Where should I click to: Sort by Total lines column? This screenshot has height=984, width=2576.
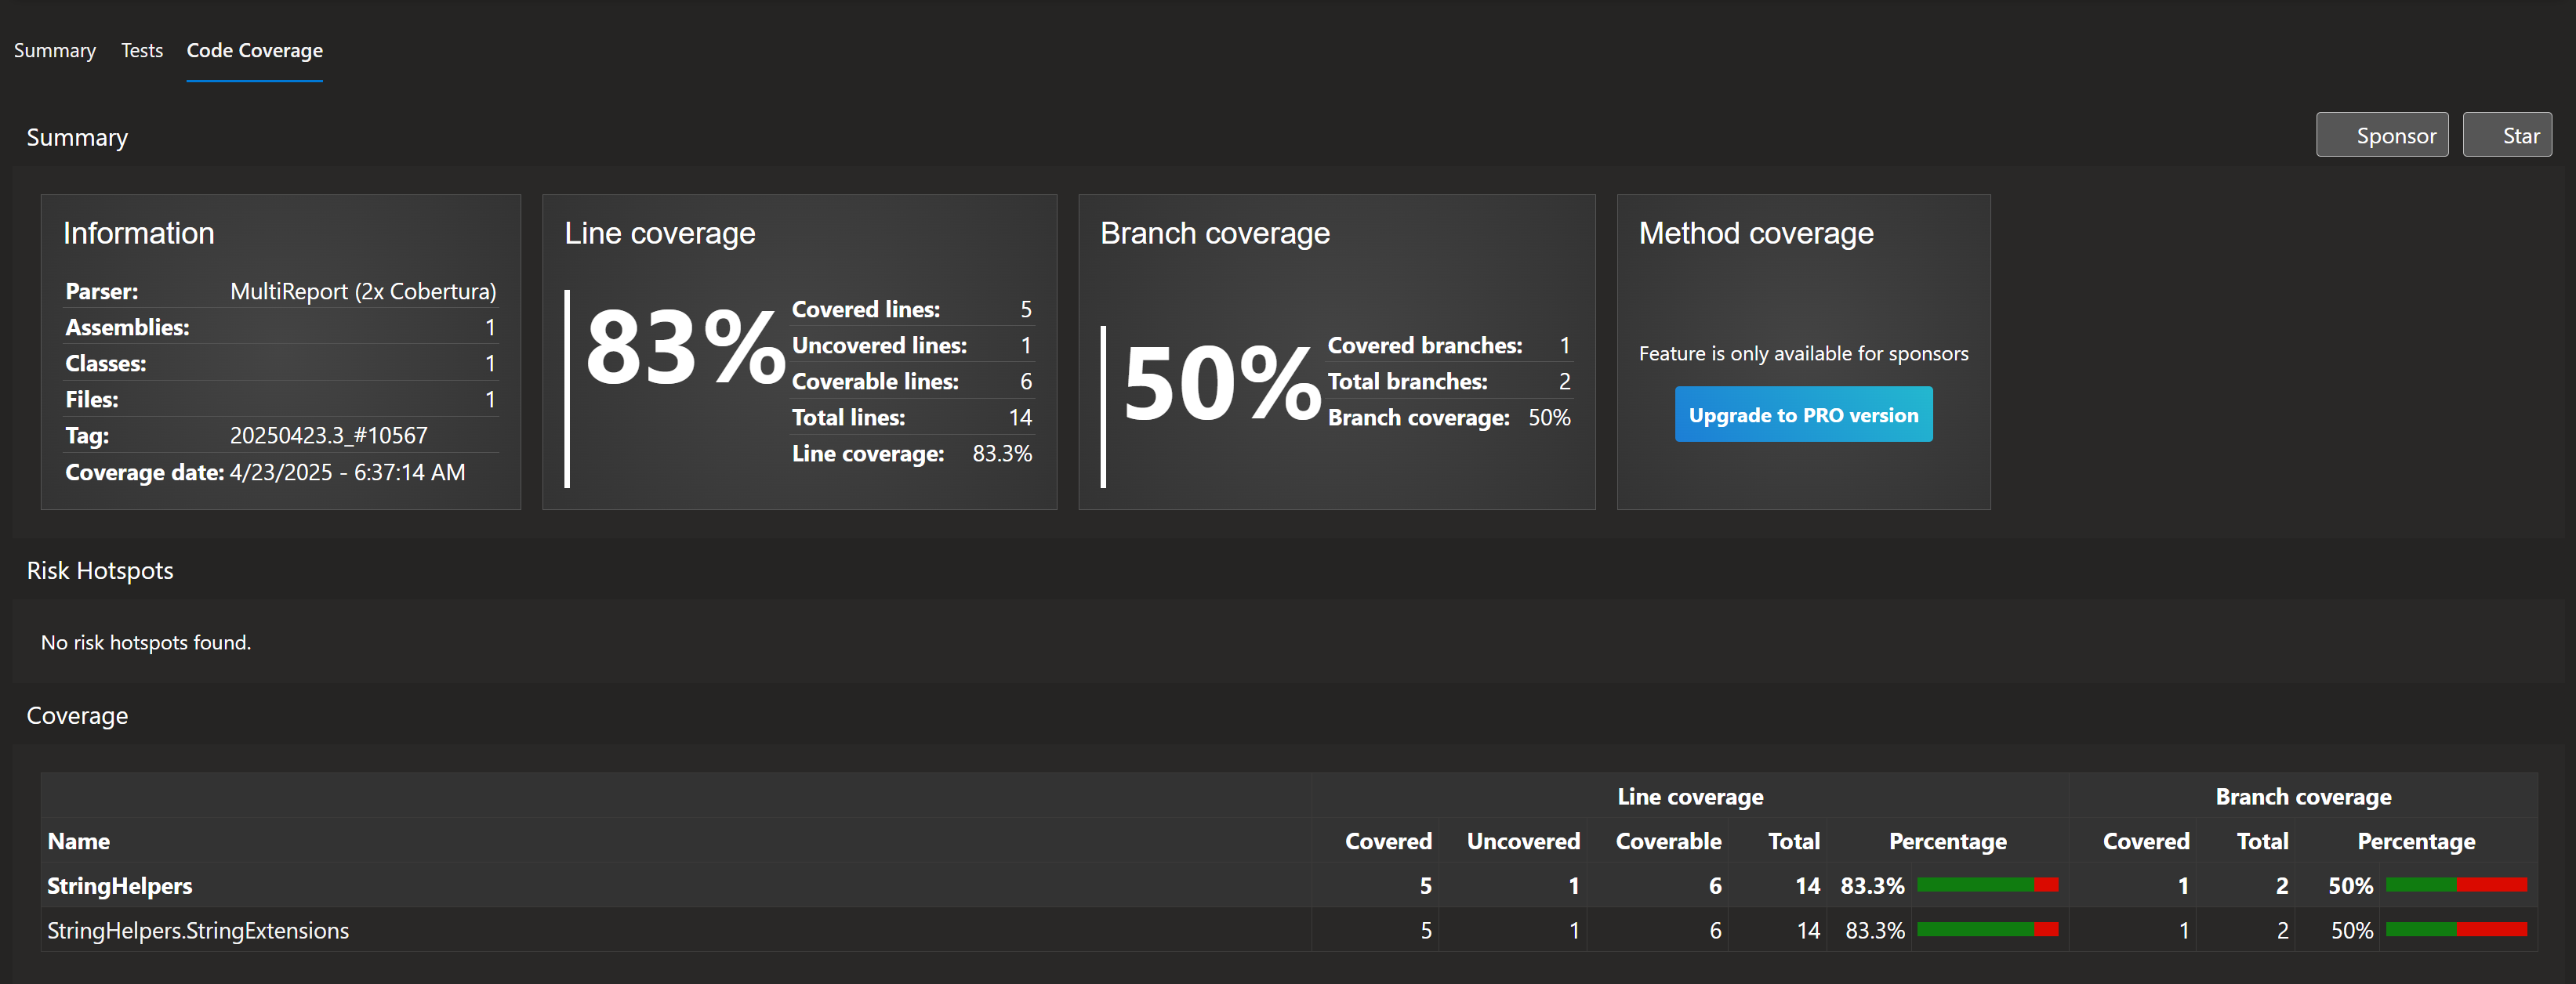1793,841
